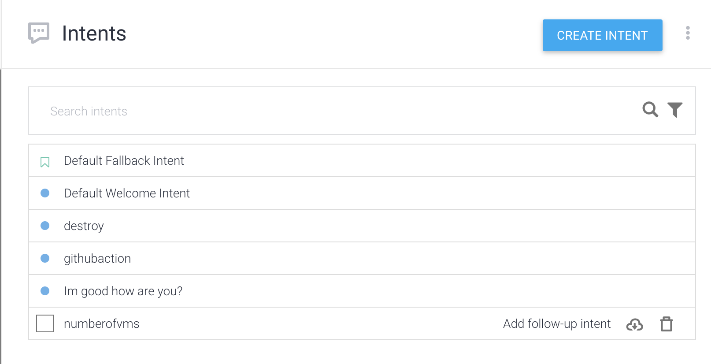Click the Intents speech bubble icon
Image resolution: width=711 pixels, height=364 pixels.
pyautogui.click(x=39, y=33)
